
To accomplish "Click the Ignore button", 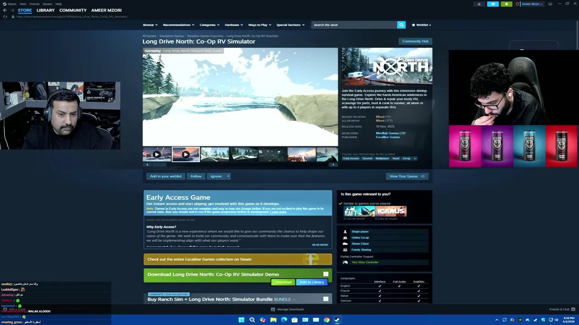I will coord(216,176).
